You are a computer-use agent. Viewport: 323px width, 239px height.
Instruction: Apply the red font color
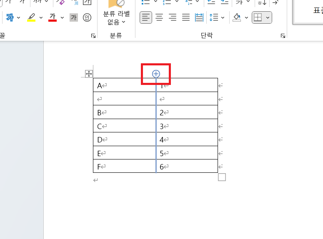pyautogui.click(x=53, y=17)
